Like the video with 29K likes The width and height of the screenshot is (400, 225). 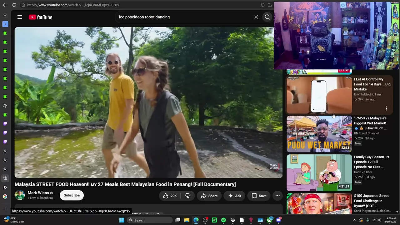170,196
